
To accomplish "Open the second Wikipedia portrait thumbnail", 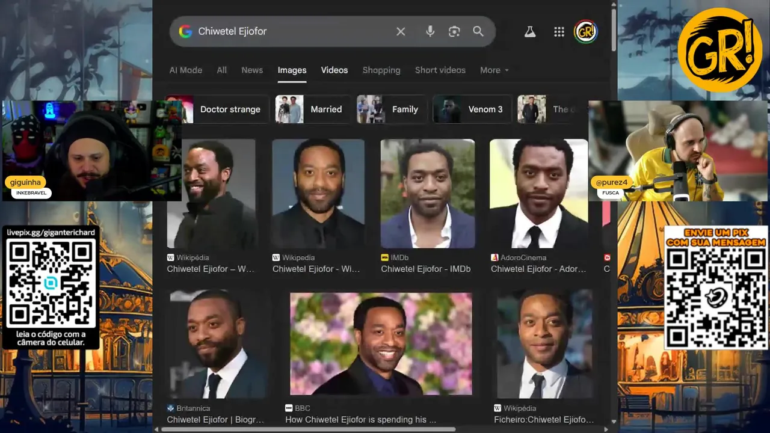I will [318, 194].
